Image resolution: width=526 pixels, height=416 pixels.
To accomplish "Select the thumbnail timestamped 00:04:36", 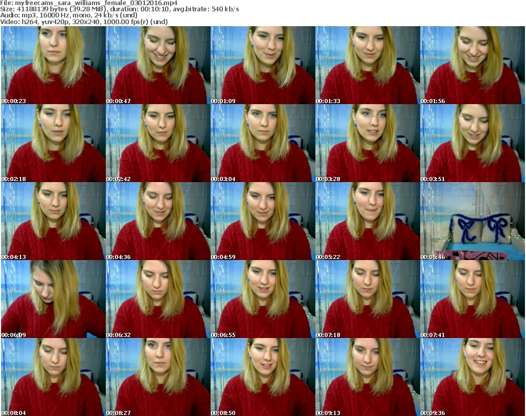I will 158,222.
